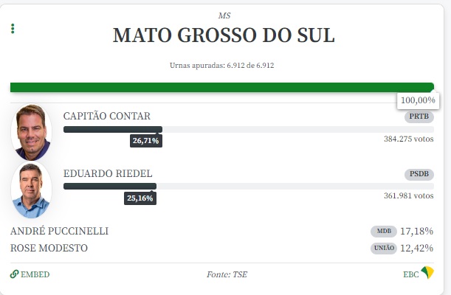Screen dimensions: 451x295
Task: Click the 25,16% percentage label
Action: pos(140,198)
